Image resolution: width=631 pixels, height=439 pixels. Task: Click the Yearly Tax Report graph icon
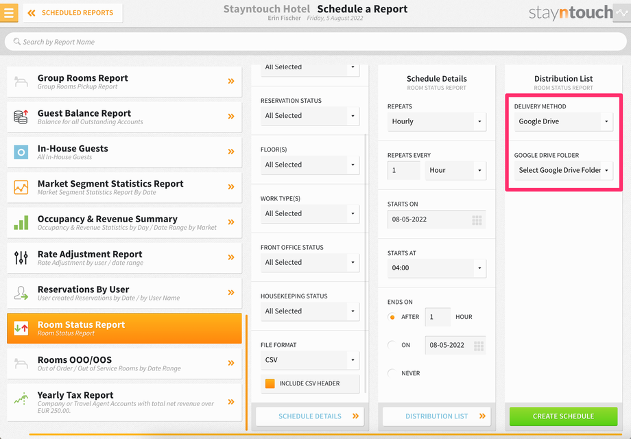pyautogui.click(x=21, y=399)
